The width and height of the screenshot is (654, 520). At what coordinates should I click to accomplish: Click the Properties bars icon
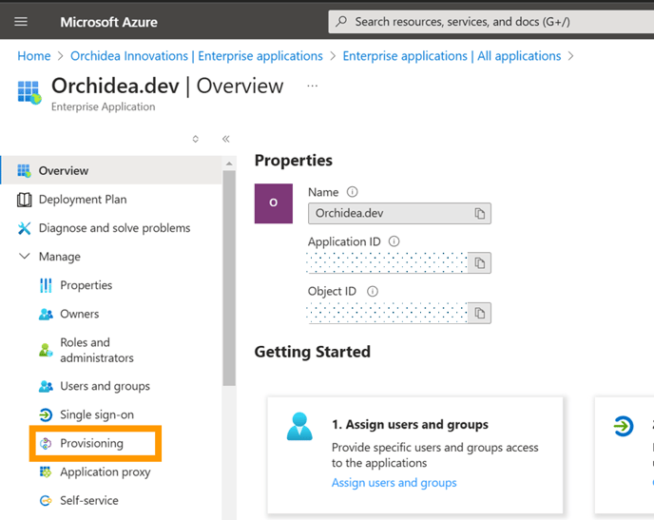(x=46, y=285)
